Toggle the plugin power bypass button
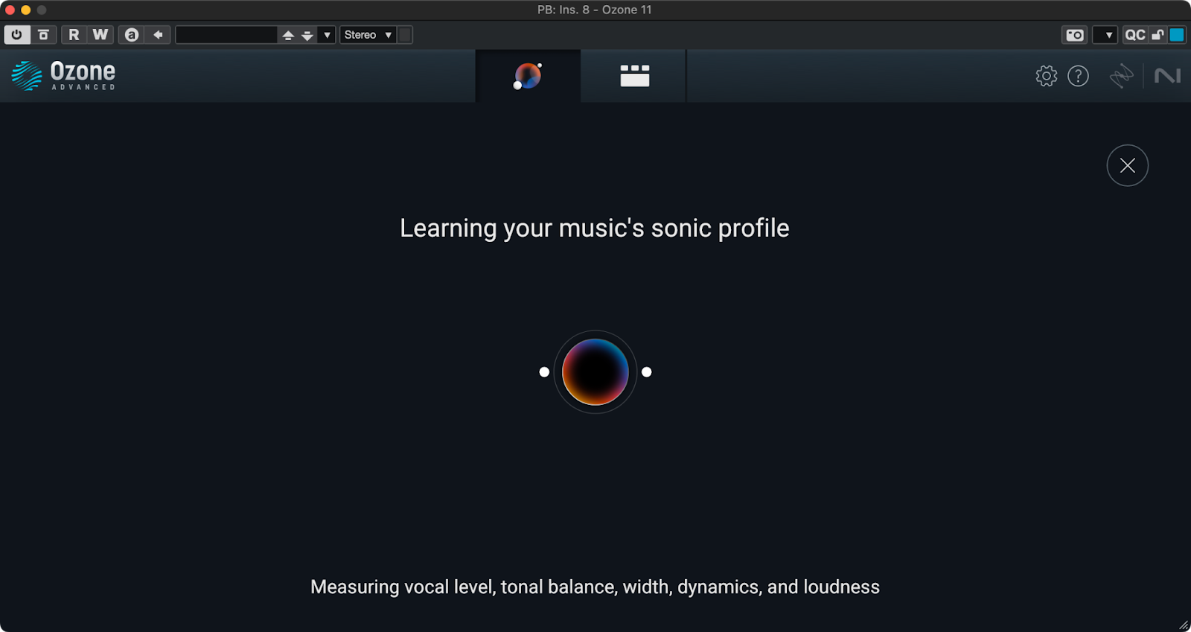 pos(16,35)
